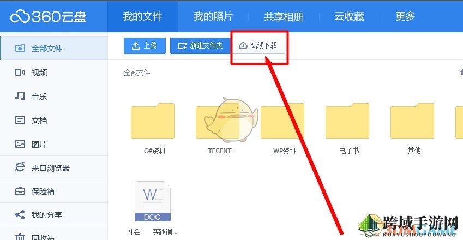Click the 我的分享 share icon
The height and width of the screenshot is (240, 463).
click(20, 214)
